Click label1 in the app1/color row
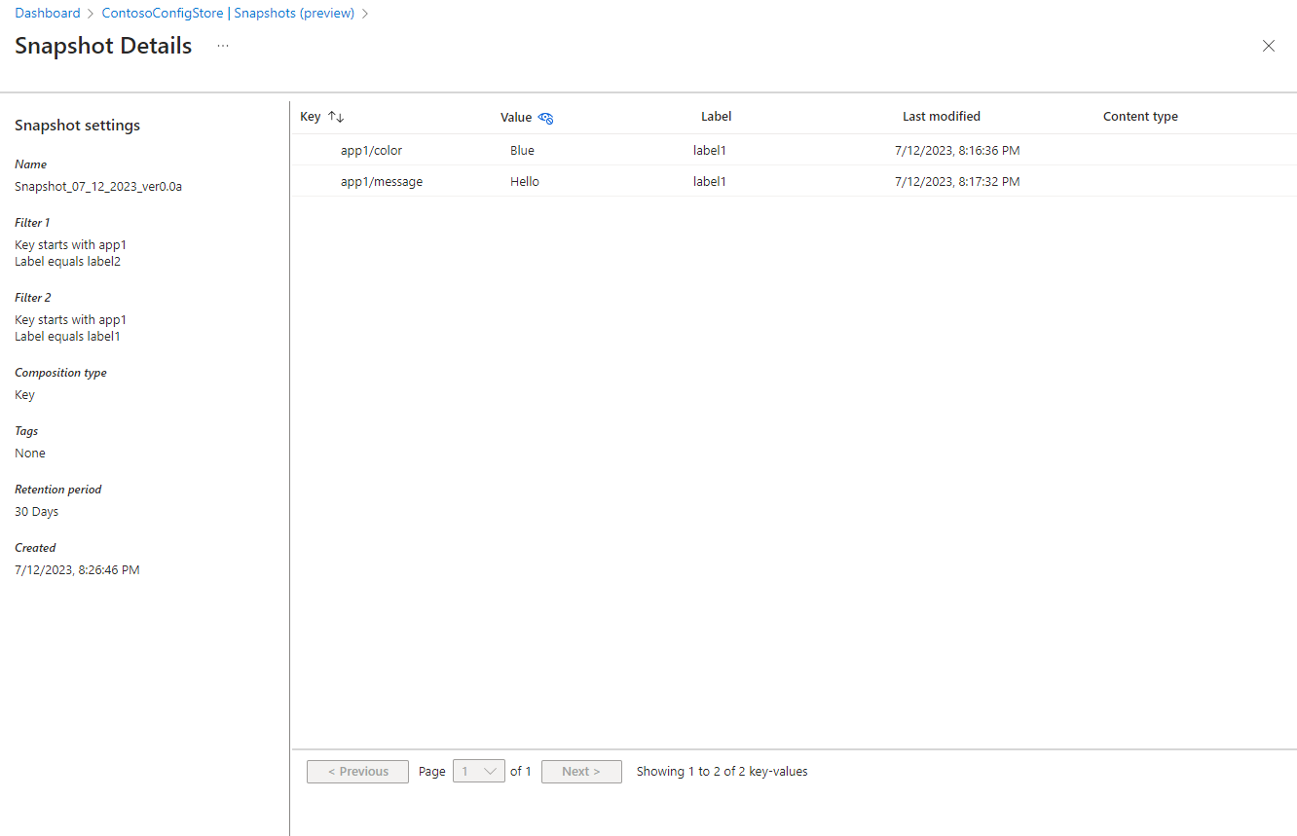 710,151
